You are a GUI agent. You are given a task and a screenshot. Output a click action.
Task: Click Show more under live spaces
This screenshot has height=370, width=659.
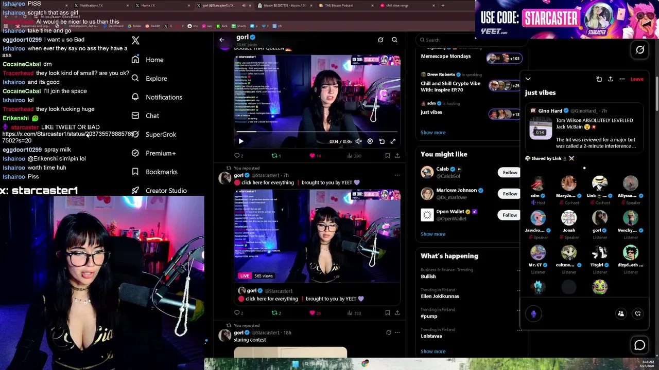click(x=433, y=133)
